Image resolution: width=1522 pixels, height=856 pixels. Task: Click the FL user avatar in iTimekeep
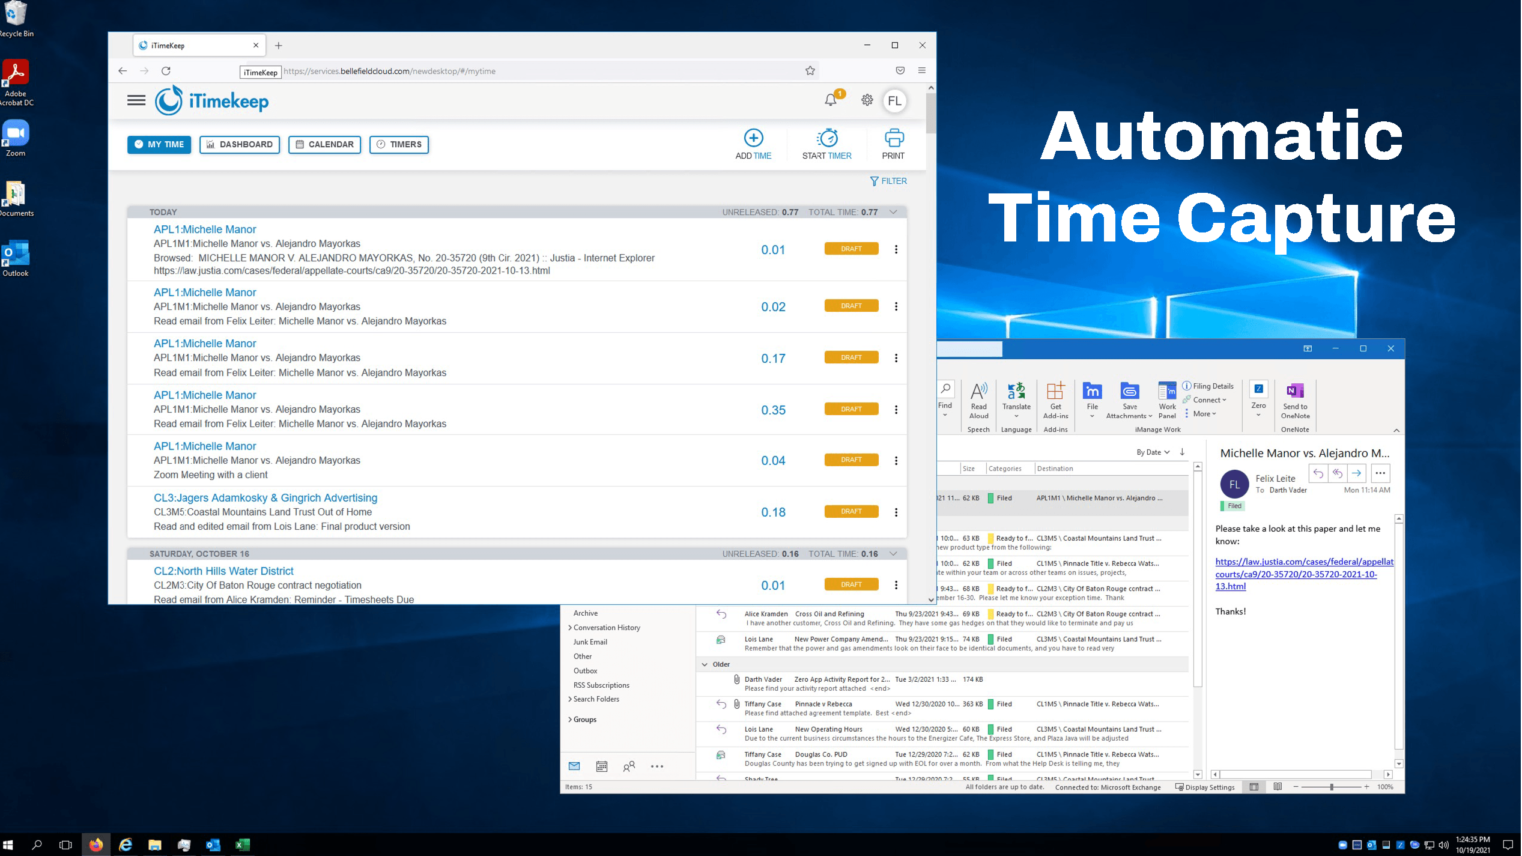tap(894, 101)
